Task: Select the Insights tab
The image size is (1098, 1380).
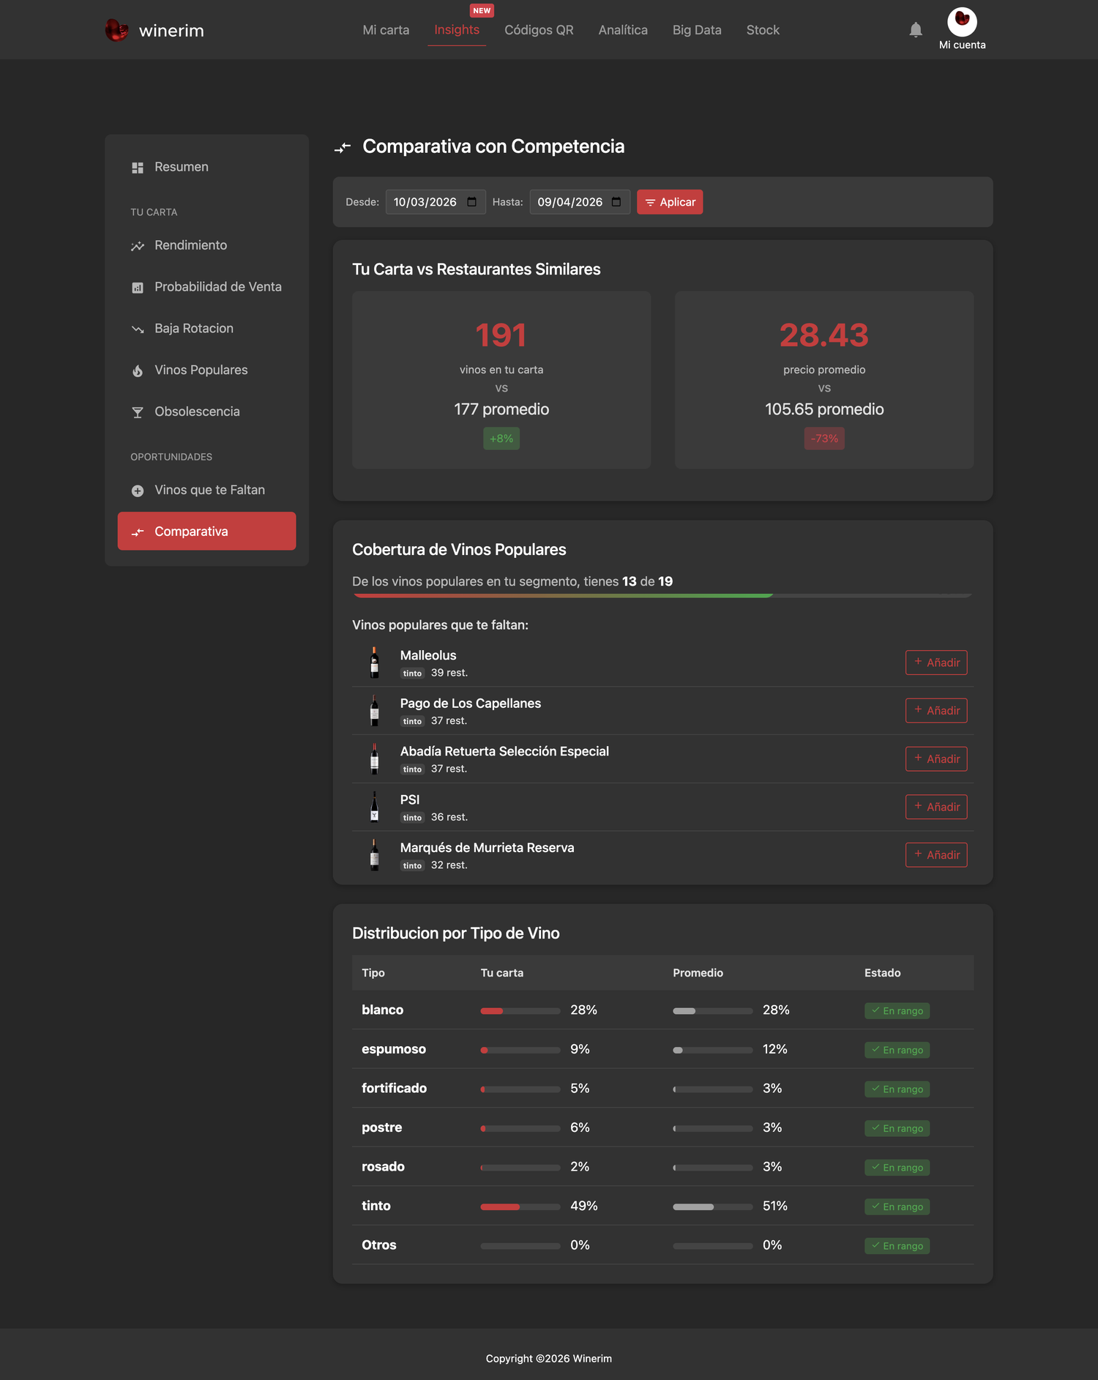Action: pos(457,30)
